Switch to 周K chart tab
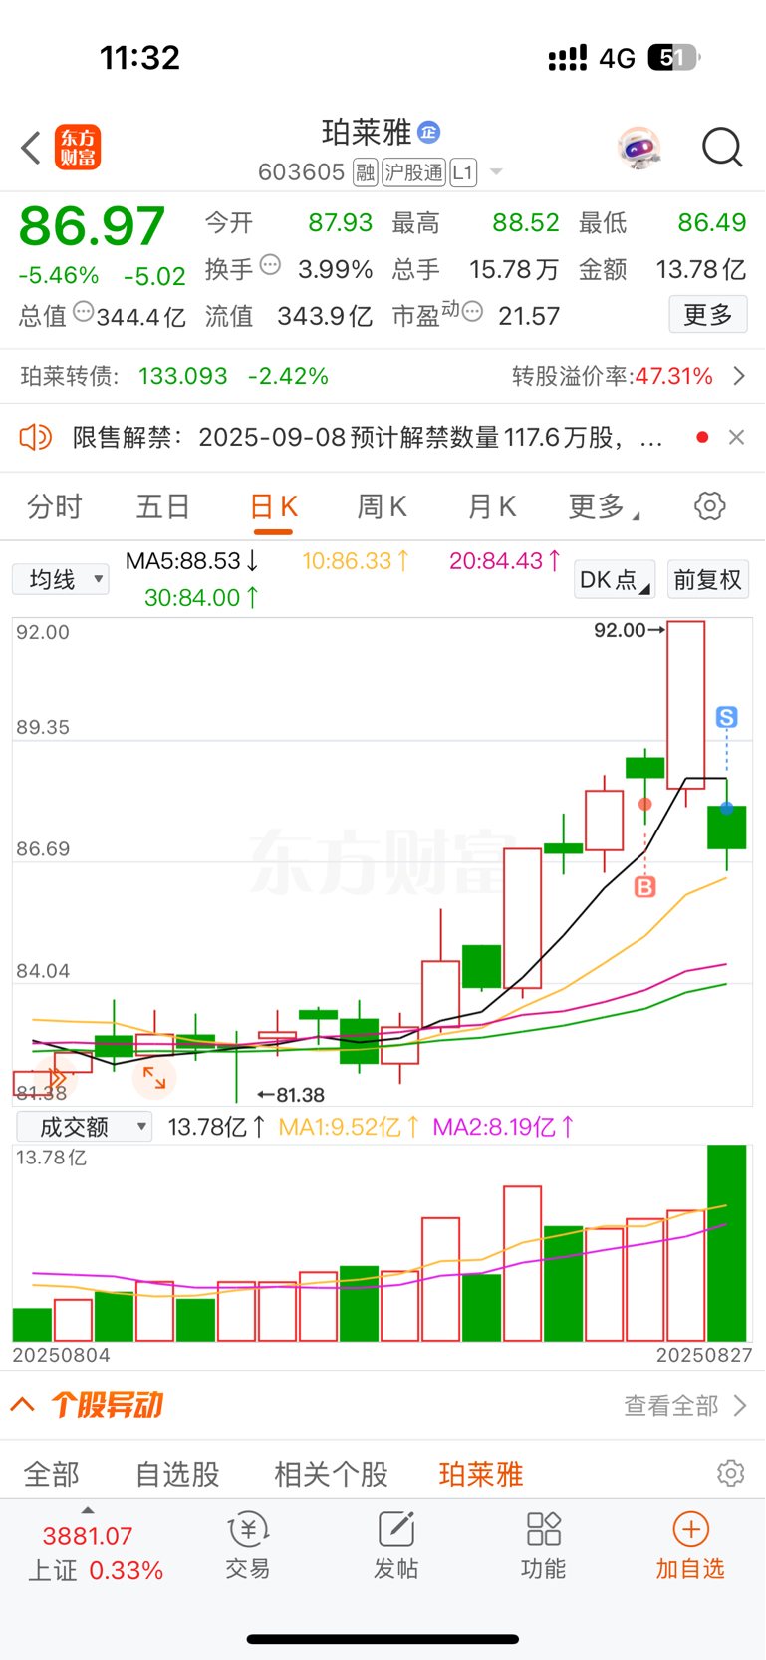This screenshot has height=1660, width=766. (383, 506)
